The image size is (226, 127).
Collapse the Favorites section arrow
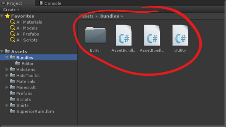[x=2, y=16]
